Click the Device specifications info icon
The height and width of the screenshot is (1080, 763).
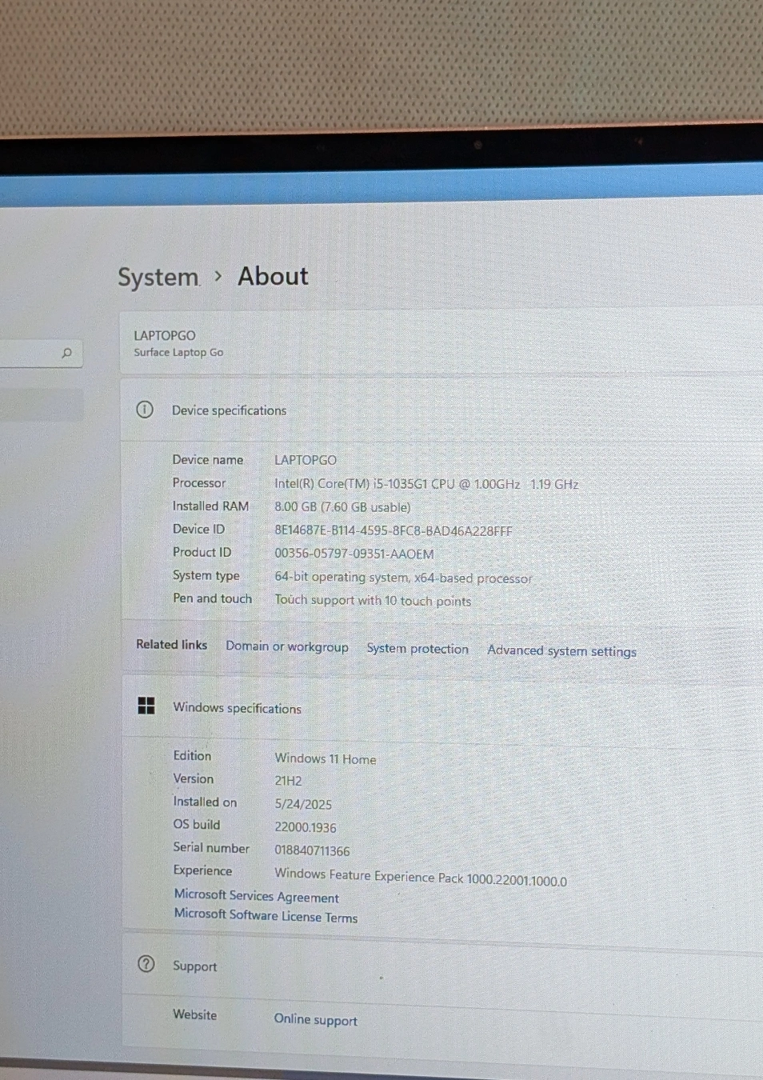click(x=145, y=410)
